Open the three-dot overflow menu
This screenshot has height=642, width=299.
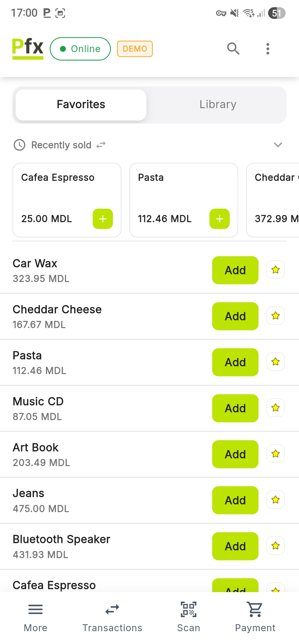[x=267, y=49]
